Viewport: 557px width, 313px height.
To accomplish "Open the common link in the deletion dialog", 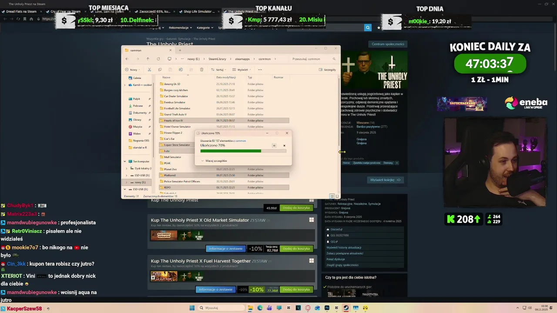I will click(x=241, y=141).
